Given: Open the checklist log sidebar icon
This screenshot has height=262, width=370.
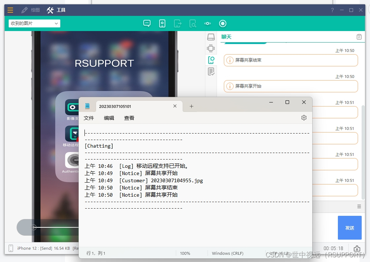Looking at the screenshot, I should (211, 71).
